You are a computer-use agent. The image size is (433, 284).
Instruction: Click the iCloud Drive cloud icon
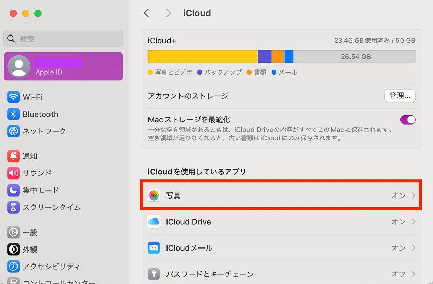(x=154, y=221)
